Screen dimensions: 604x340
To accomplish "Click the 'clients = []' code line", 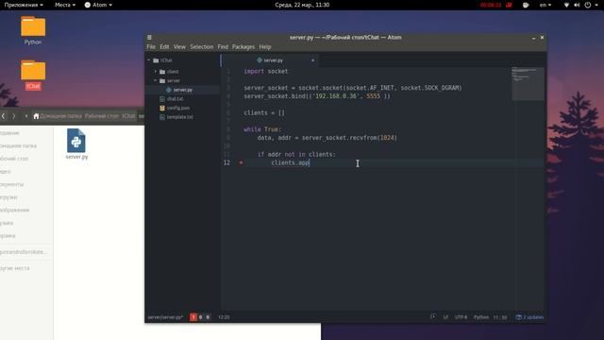I will (x=264, y=113).
